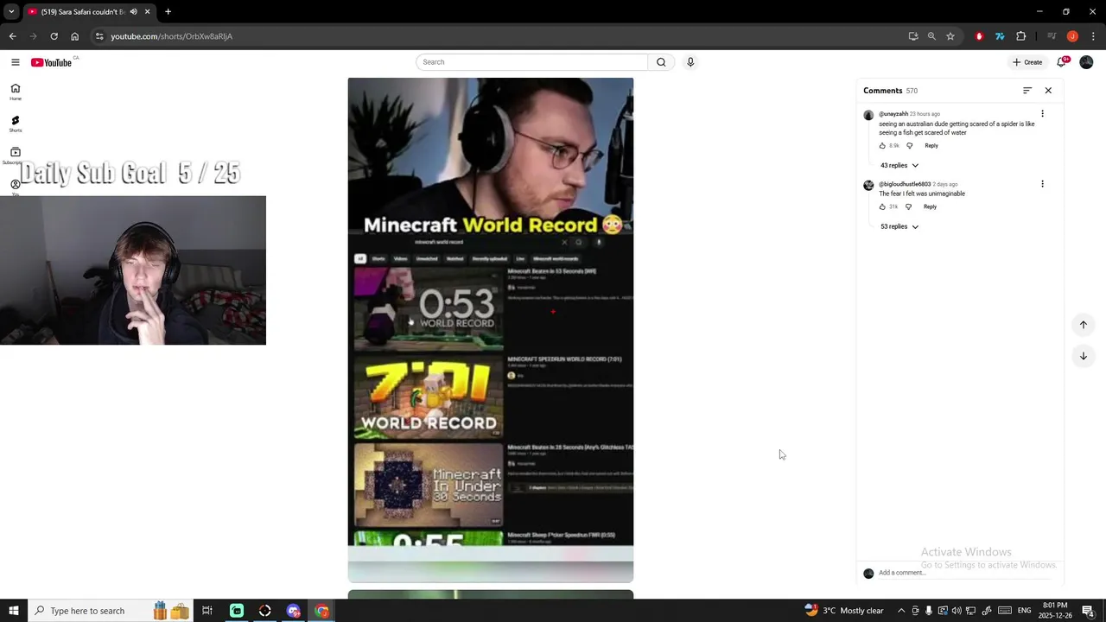Viewport: 1106px width, 622px height.
Task: Open Home in the YouTube sidebar
Action: [15, 92]
